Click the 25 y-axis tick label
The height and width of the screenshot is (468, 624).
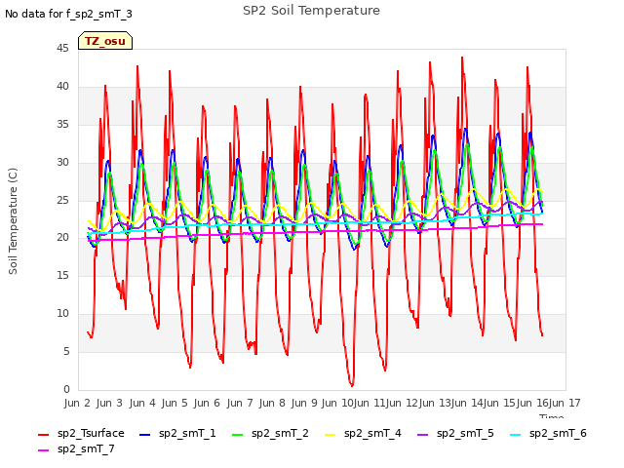[x=62, y=200]
